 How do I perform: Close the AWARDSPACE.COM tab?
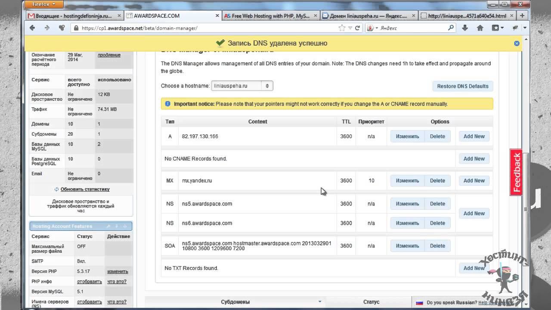click(218, 16)
